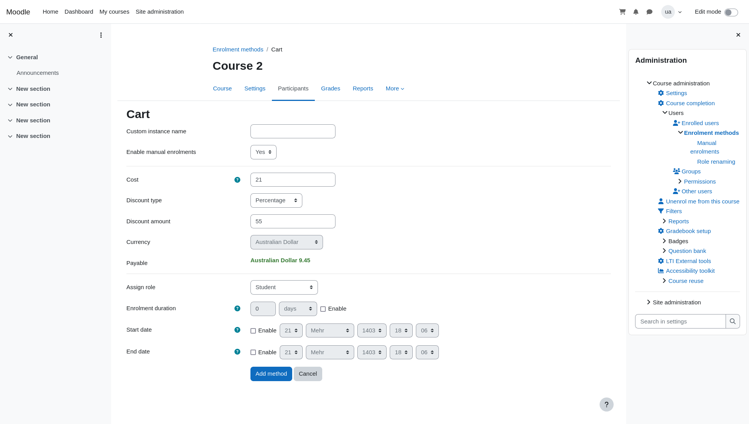
Task: Open Role renaming link
Action: (716, 162)
